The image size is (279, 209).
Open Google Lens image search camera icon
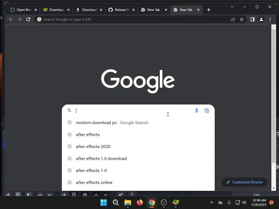tap(207, 111)
